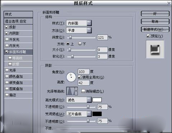
Task: Enable the 外发光 style checkbox
Action: coord(7,40)
